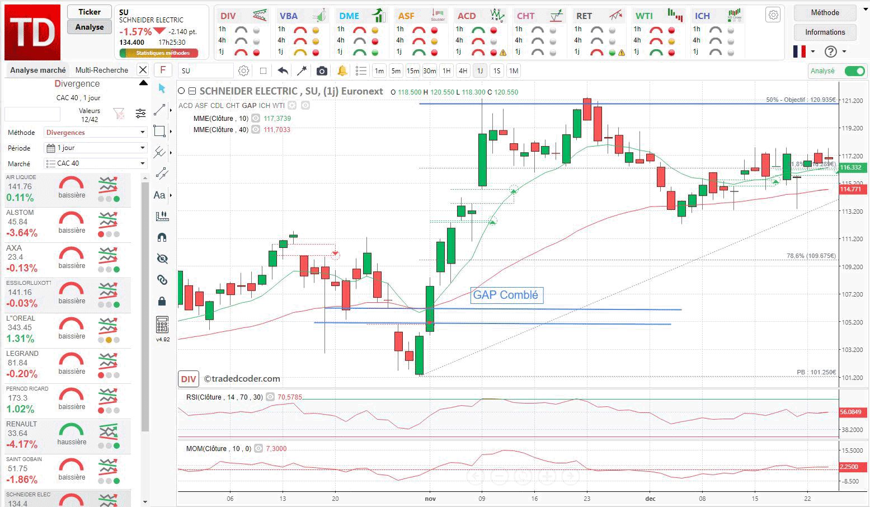Open the settings gear near Méthode button
The width and height of the screenshot is (870, 507).
773,15
